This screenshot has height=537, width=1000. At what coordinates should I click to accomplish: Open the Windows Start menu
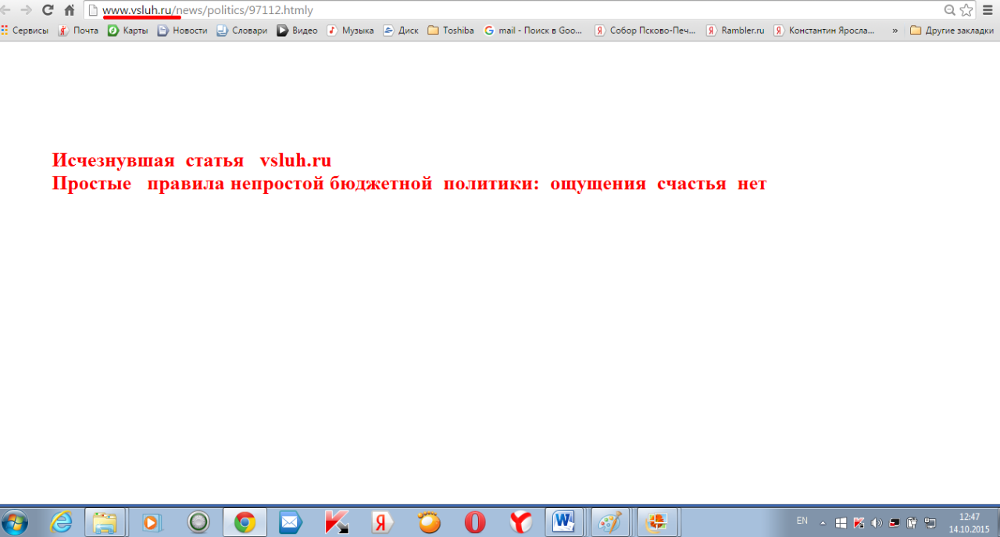tap(15, 522)
